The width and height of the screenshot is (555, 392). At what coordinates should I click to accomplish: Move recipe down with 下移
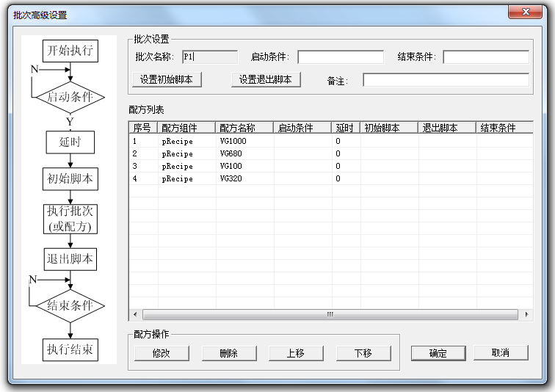click(363, 353)
